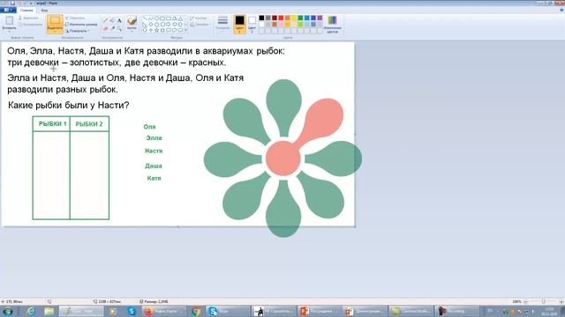
Task: Click the name 'Настя' in the list
Action: [x=154, y=151]
